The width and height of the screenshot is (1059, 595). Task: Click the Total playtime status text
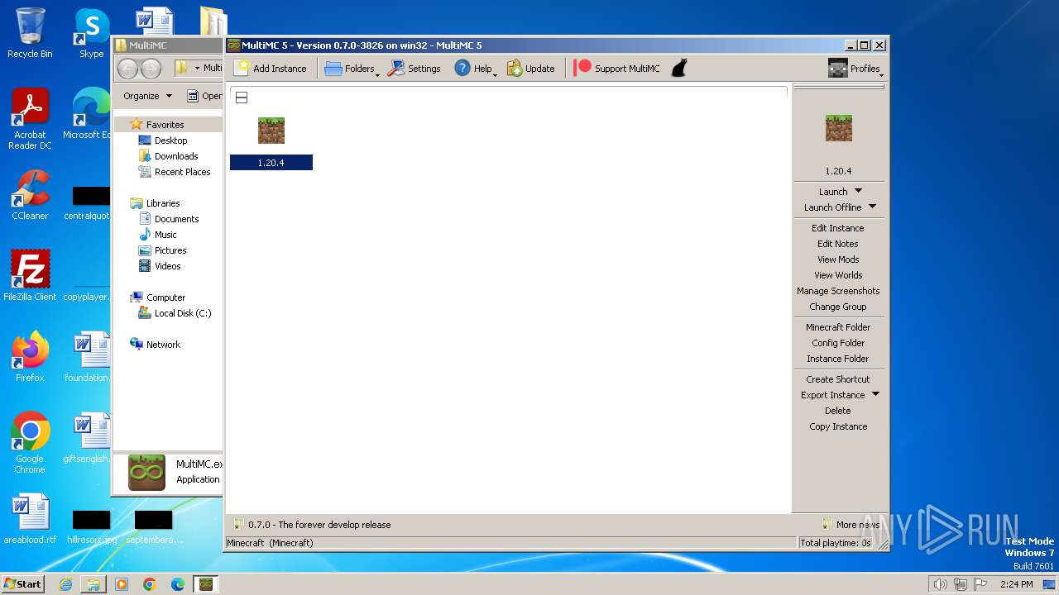[x=836, y=543]
